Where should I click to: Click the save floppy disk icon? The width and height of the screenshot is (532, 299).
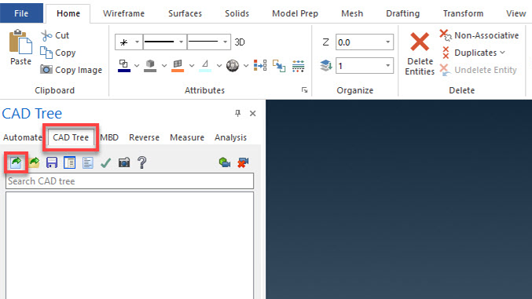52,162
